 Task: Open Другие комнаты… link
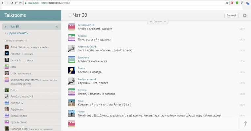pyautogui.click(x=19, y=33)
